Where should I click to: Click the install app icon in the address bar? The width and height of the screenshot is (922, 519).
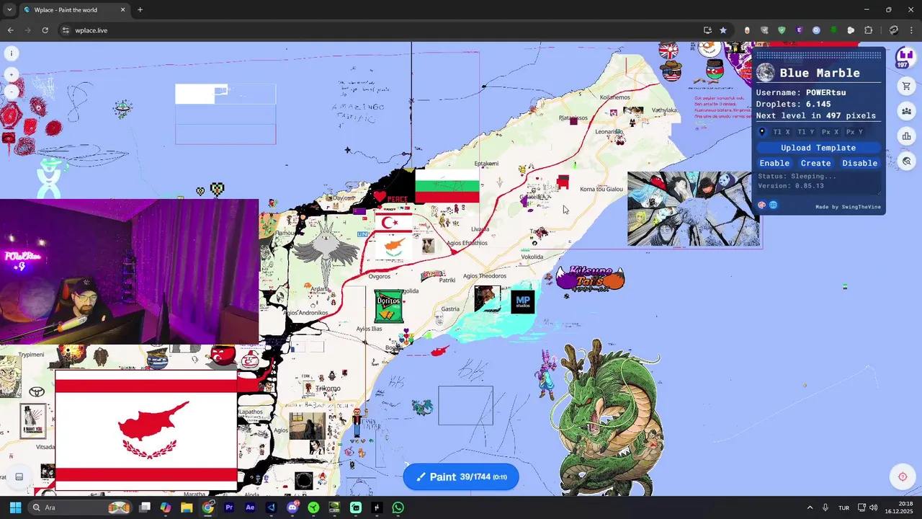[707, 30]
